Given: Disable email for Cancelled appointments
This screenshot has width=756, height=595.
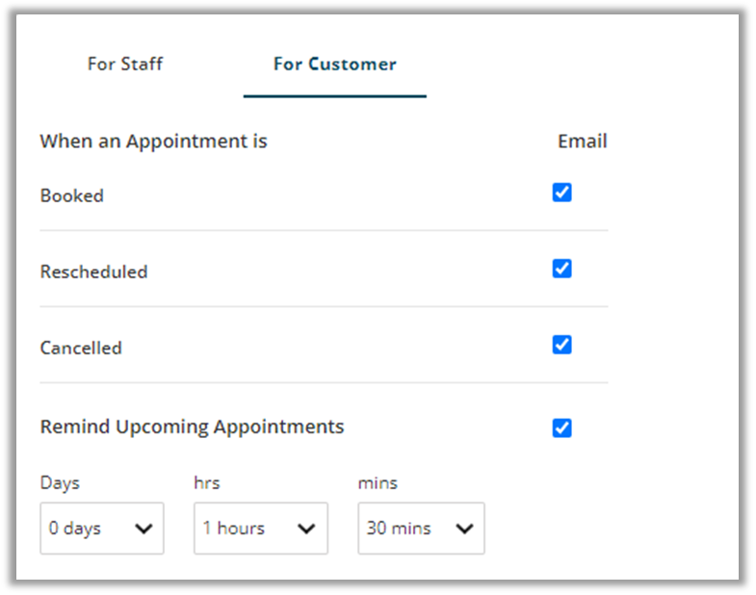Looking at the screenshot, I should click(562, 345).
